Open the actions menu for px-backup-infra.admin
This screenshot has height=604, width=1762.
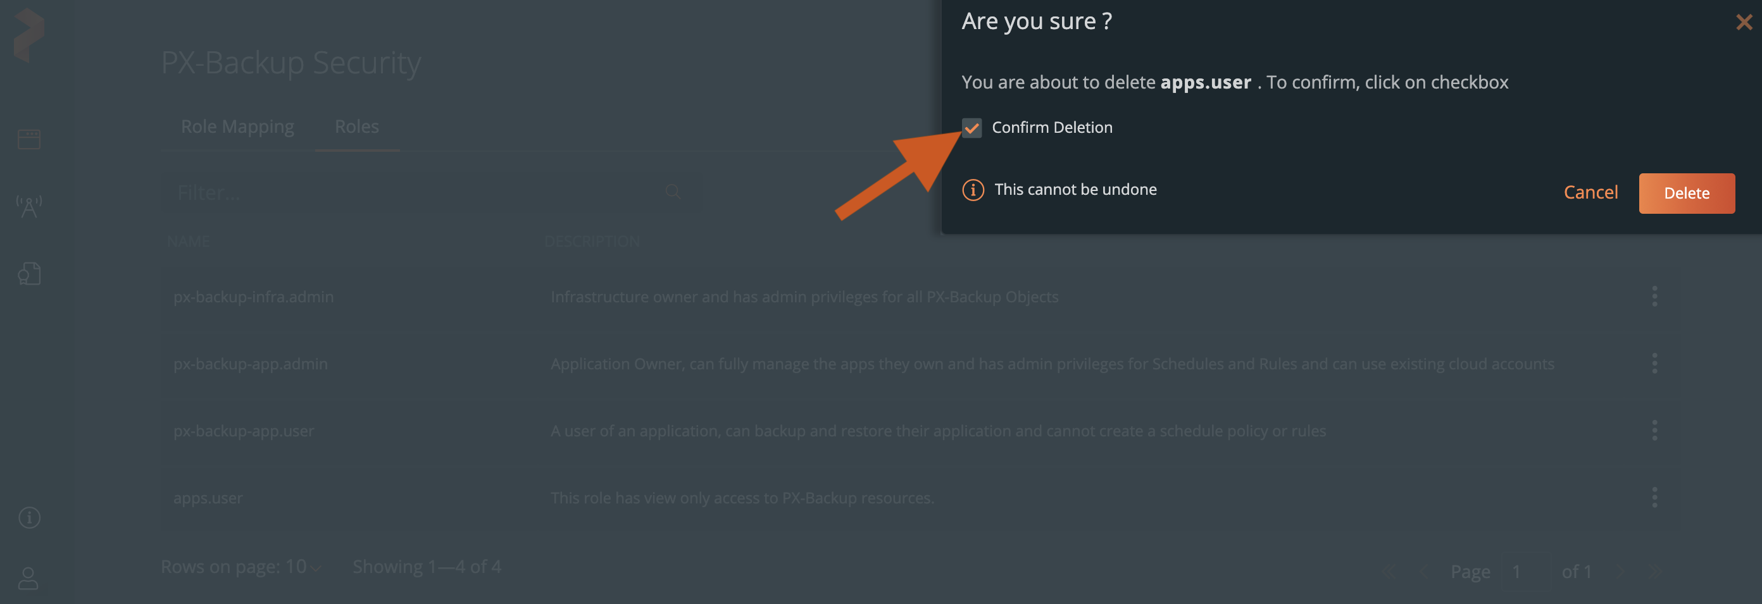[x=1654, y=297]
